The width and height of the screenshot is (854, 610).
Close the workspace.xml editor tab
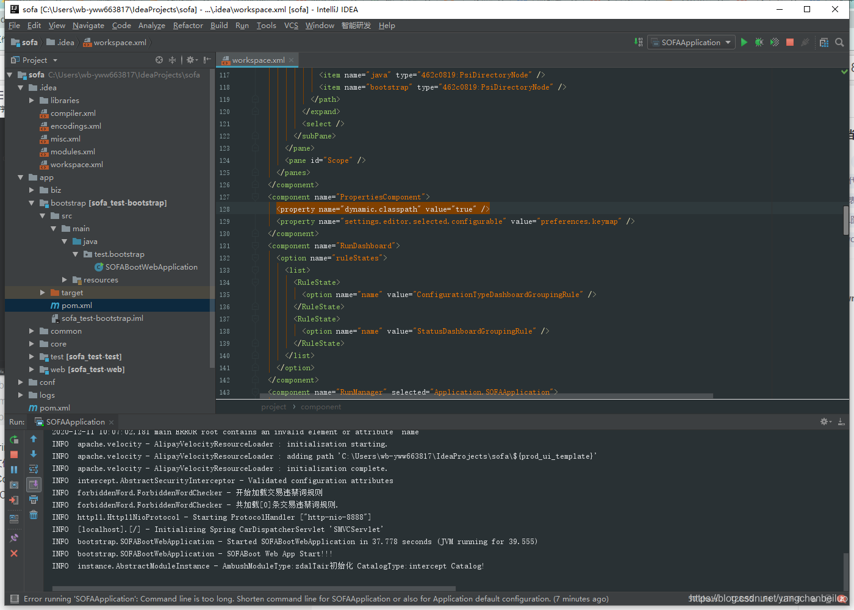[292, 60]
